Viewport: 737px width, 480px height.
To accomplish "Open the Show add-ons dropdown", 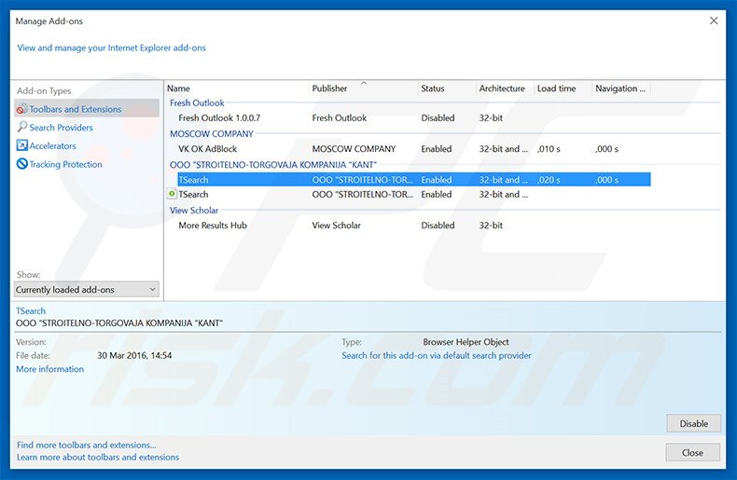I will pos(87,289).
